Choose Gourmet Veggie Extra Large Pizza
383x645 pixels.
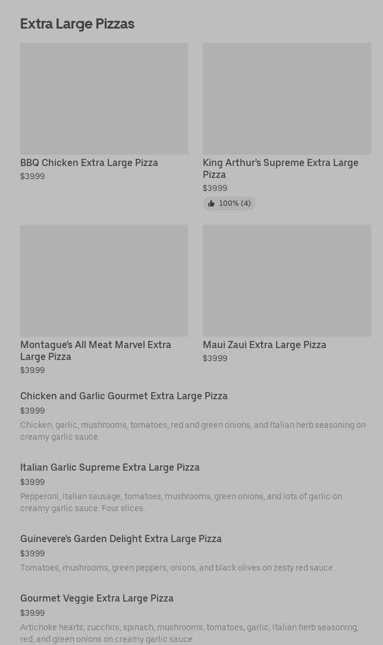point(97,598)
